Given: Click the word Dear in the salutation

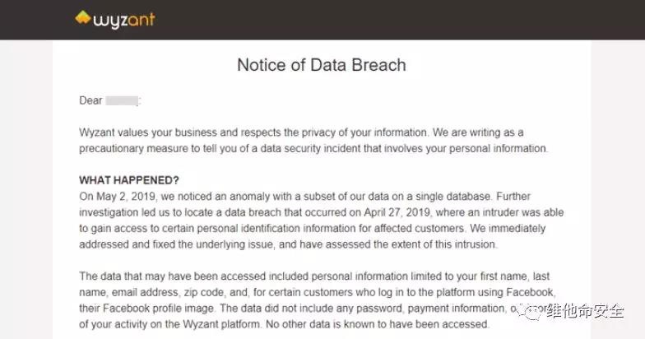Looking at the screenshot, I should click(x=90, y=100).
